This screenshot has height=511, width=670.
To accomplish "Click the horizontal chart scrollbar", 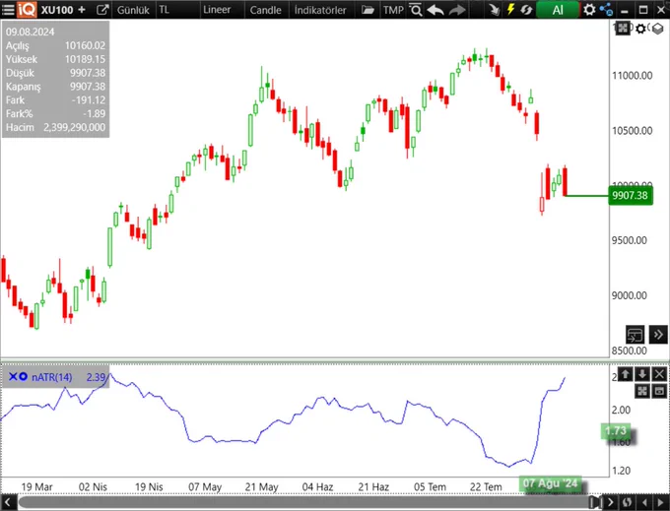I will point(303,502).
